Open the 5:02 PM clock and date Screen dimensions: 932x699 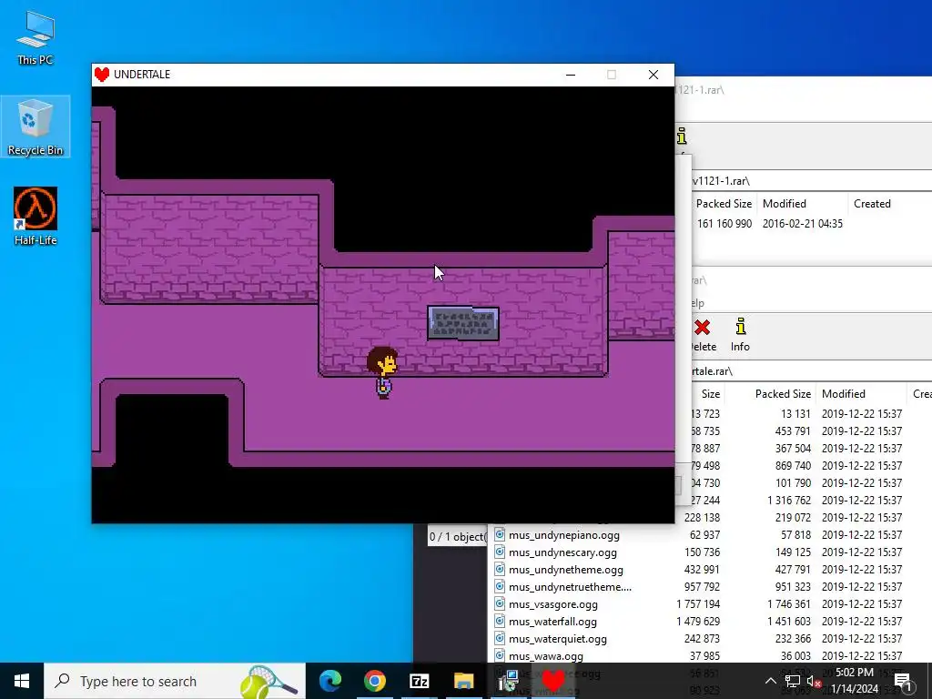click(x=855, y=681)
